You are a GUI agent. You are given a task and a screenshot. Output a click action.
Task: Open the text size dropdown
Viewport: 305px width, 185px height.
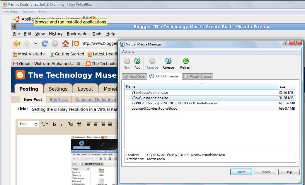point(44,124)
